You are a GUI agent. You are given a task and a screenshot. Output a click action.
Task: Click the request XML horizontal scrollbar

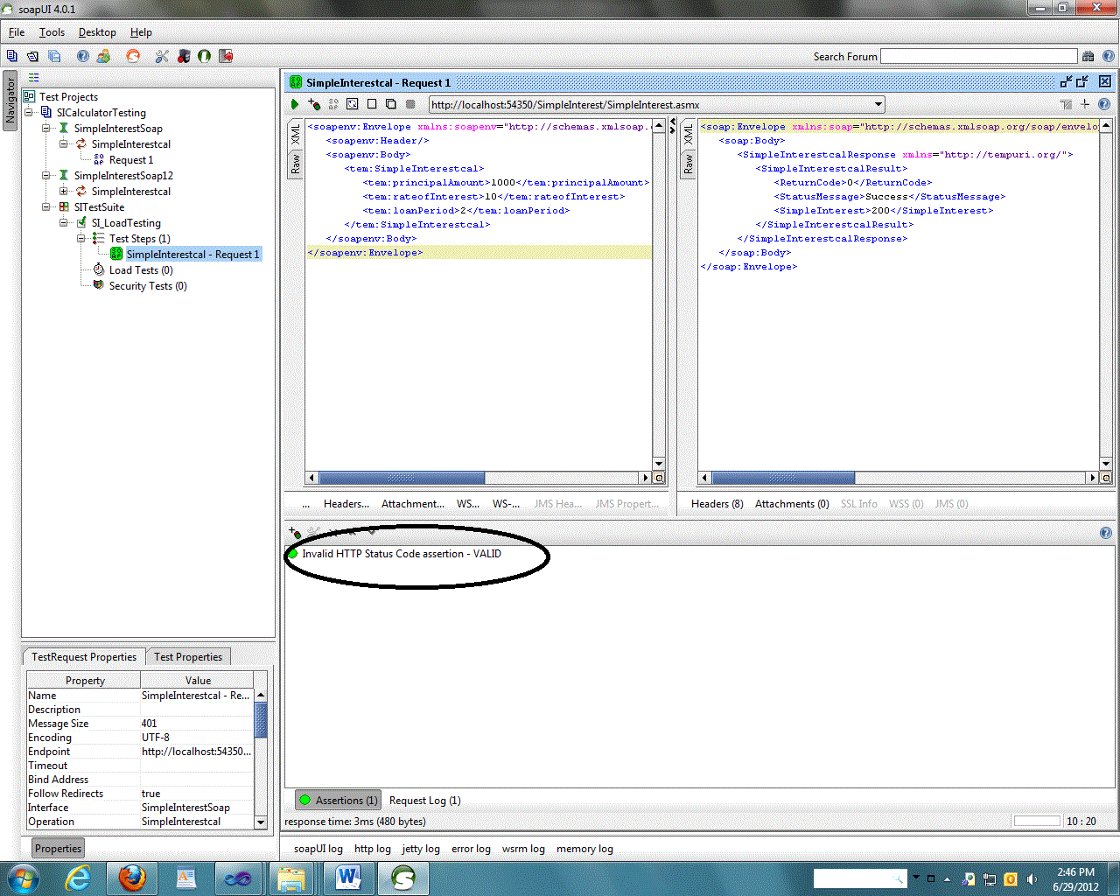(x=402, y=478)
